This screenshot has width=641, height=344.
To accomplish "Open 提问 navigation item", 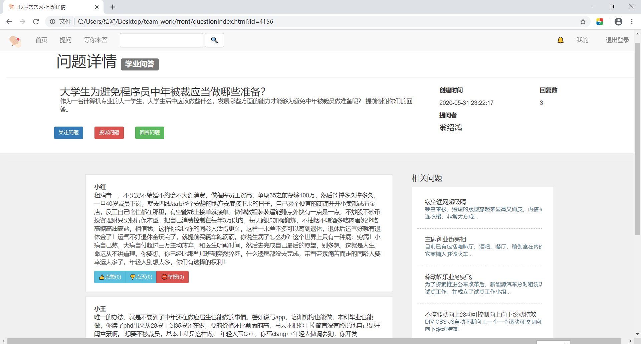I will point(65,40).
